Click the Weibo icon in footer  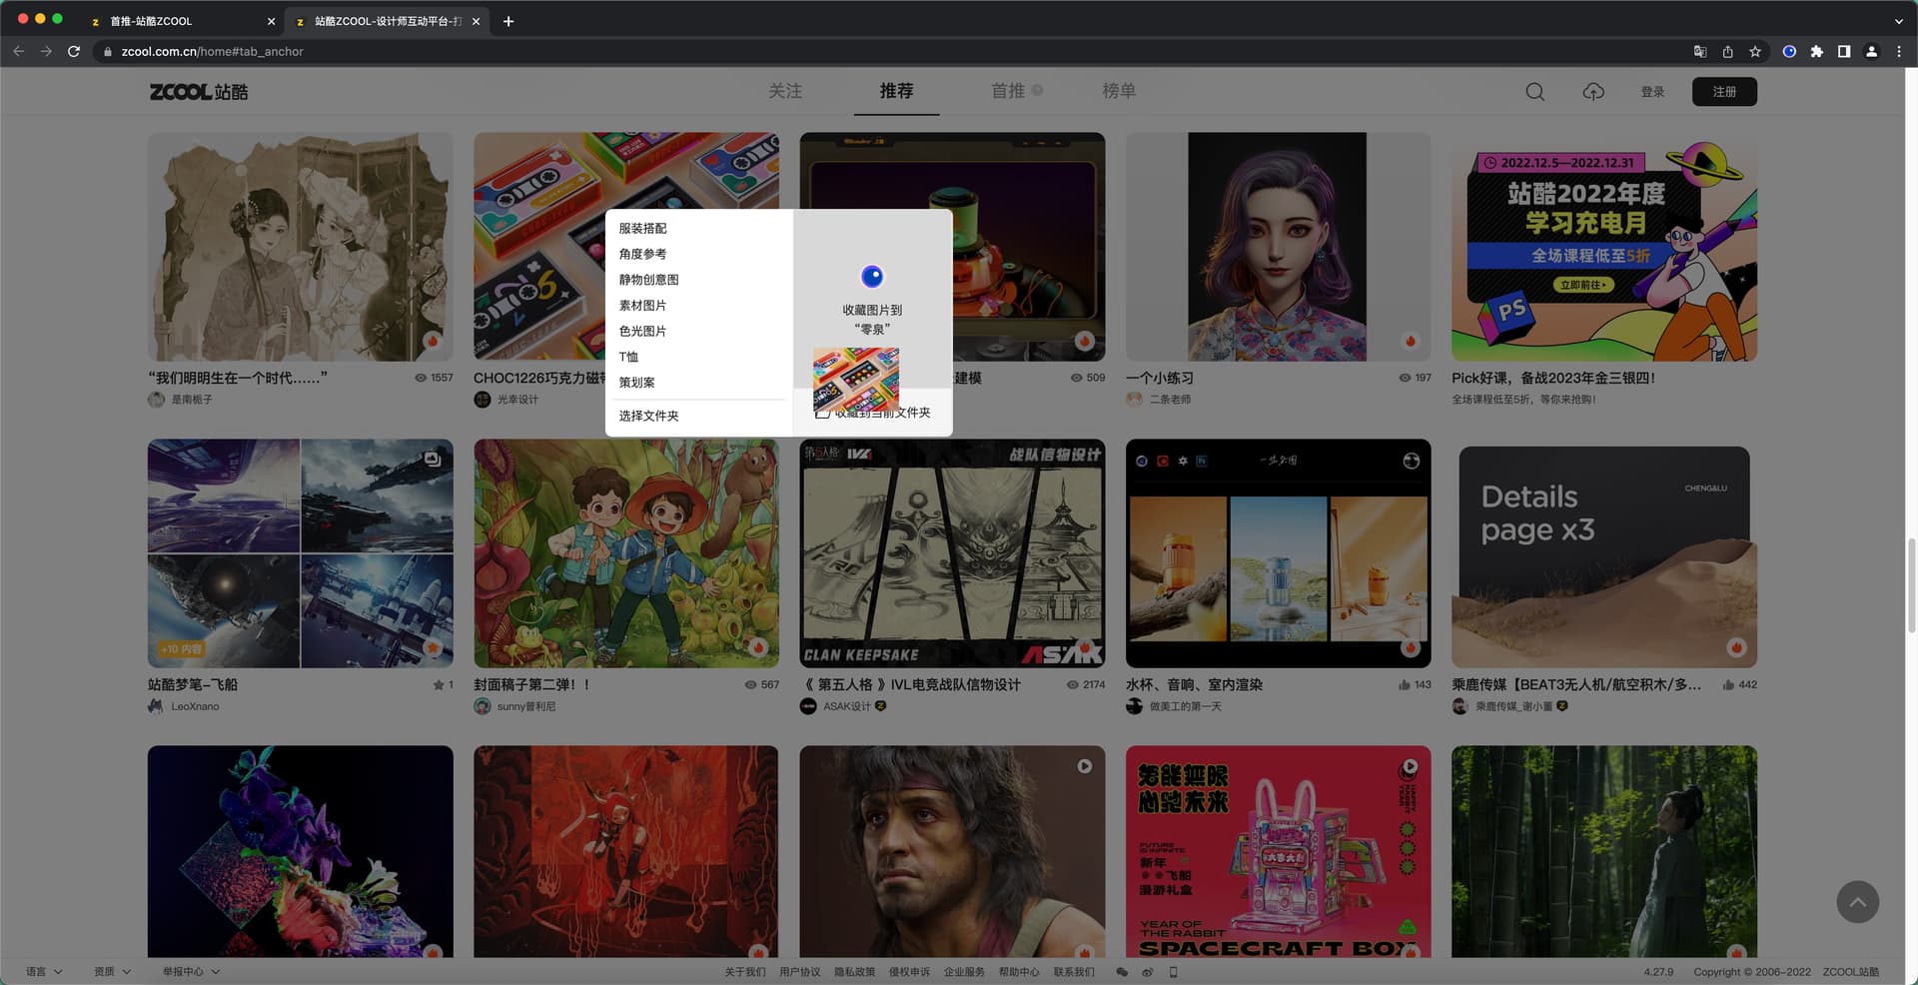tap(1148, 972)
